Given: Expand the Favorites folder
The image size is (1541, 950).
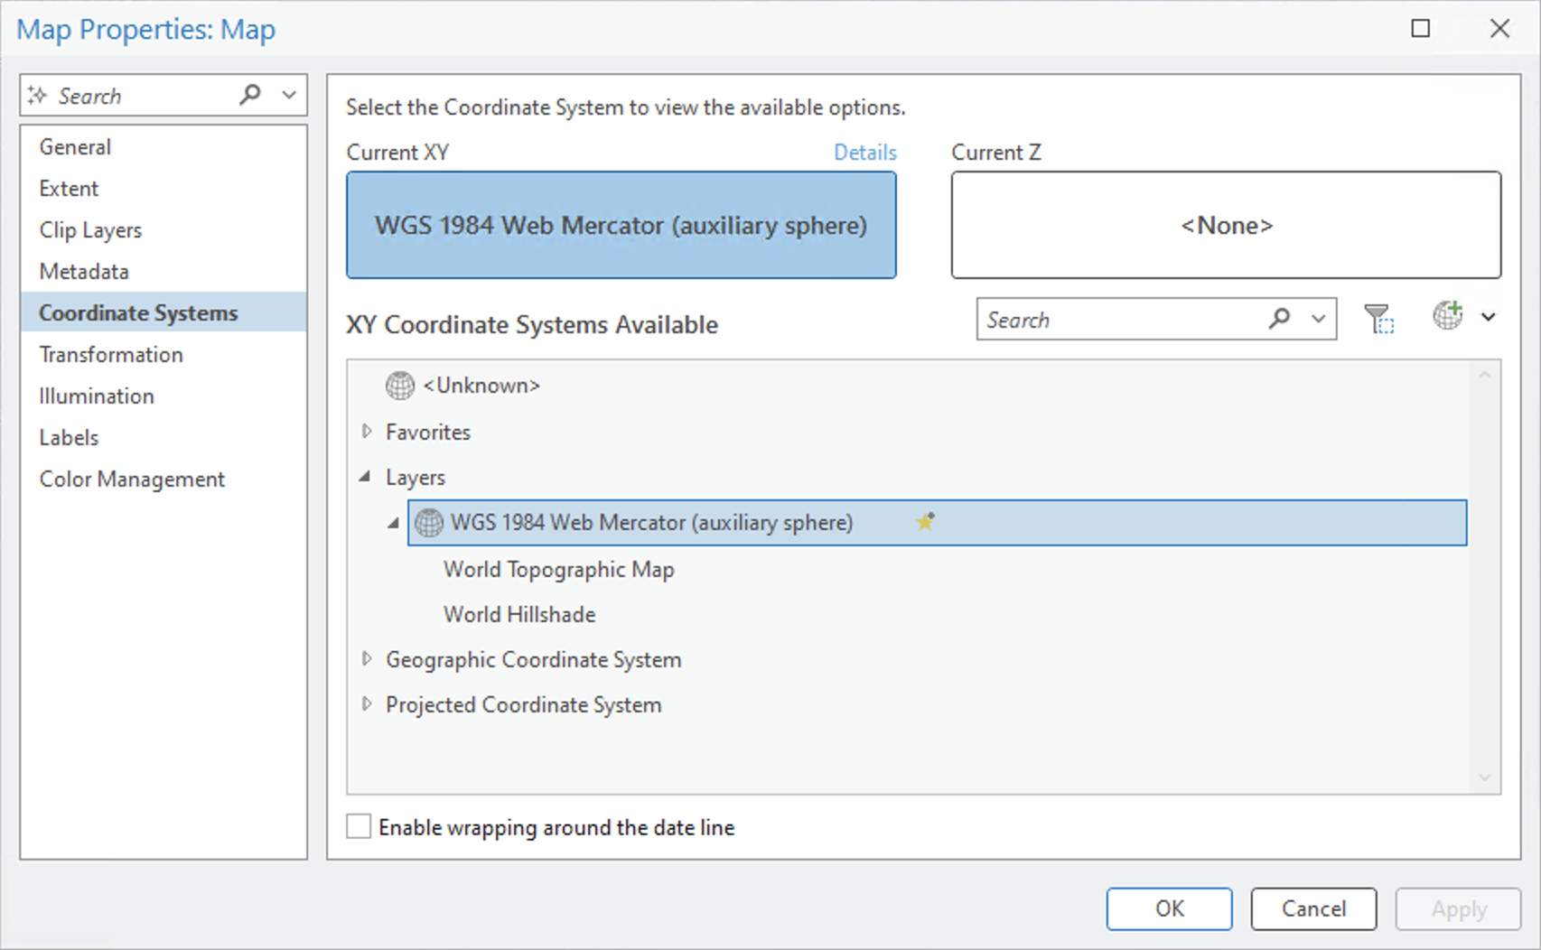Looking at the screenshot, I should click(x=367, y=432).
